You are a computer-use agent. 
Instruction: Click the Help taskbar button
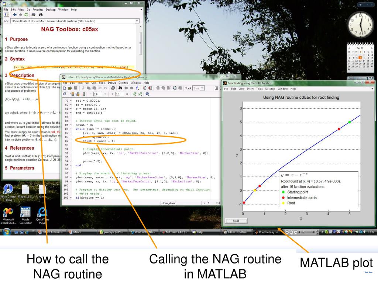[x=205, y=232]
